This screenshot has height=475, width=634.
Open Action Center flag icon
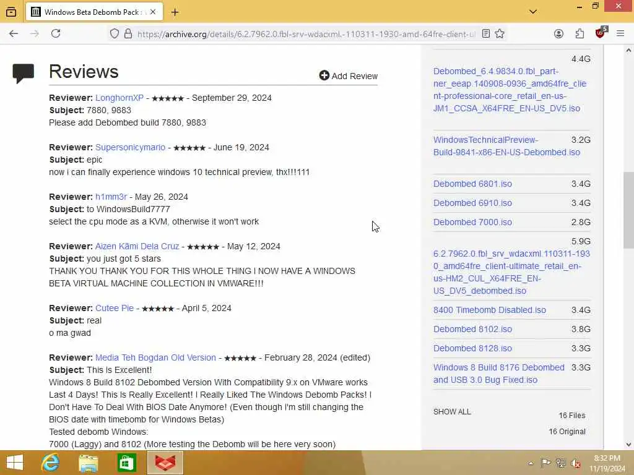pyautogui.click(x=545, y=463)
